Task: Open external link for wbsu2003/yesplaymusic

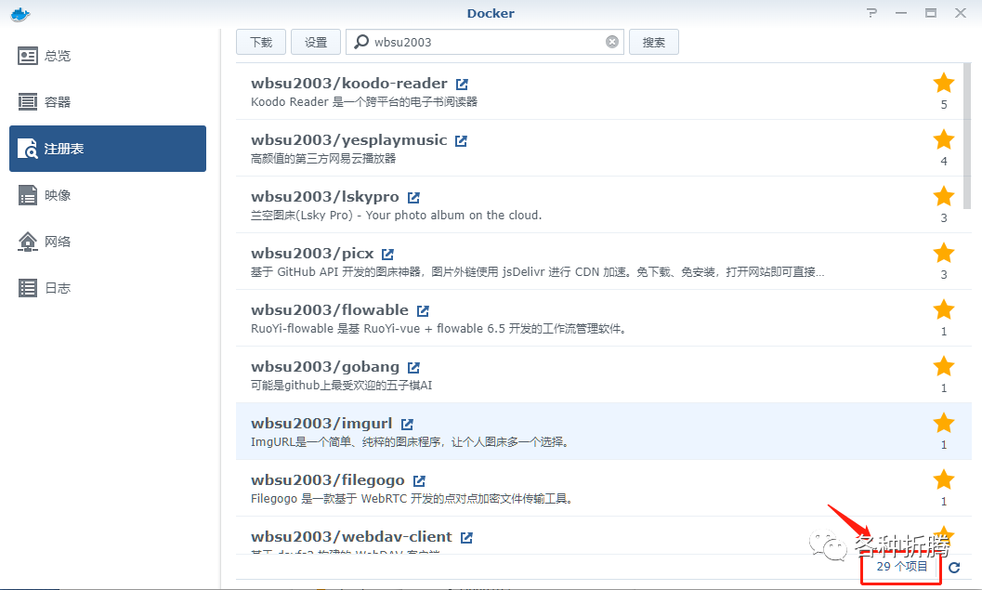Action: [x=461, y=141]
